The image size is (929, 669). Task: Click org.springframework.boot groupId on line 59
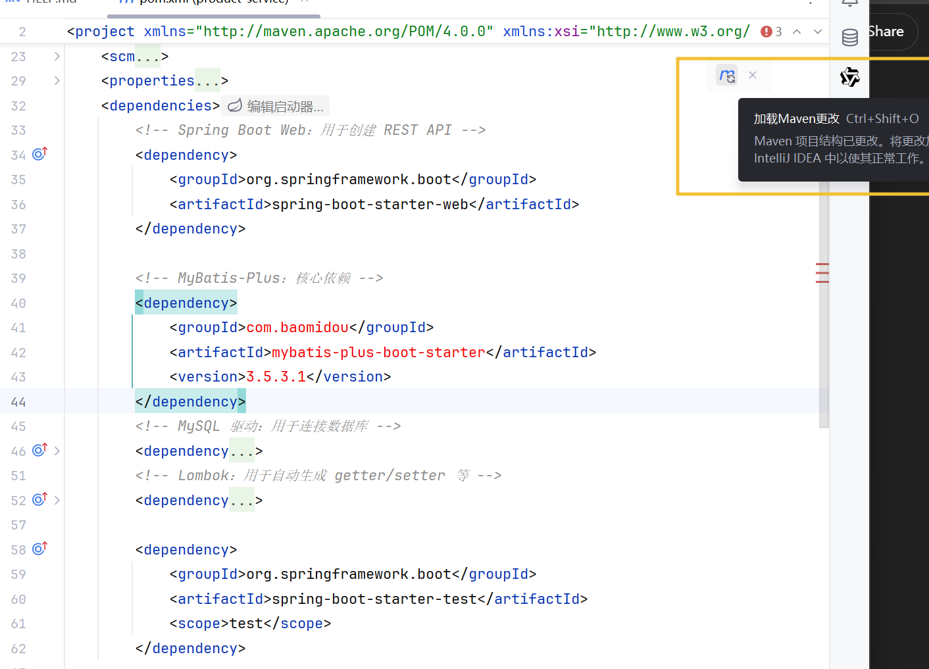(349, 574)
